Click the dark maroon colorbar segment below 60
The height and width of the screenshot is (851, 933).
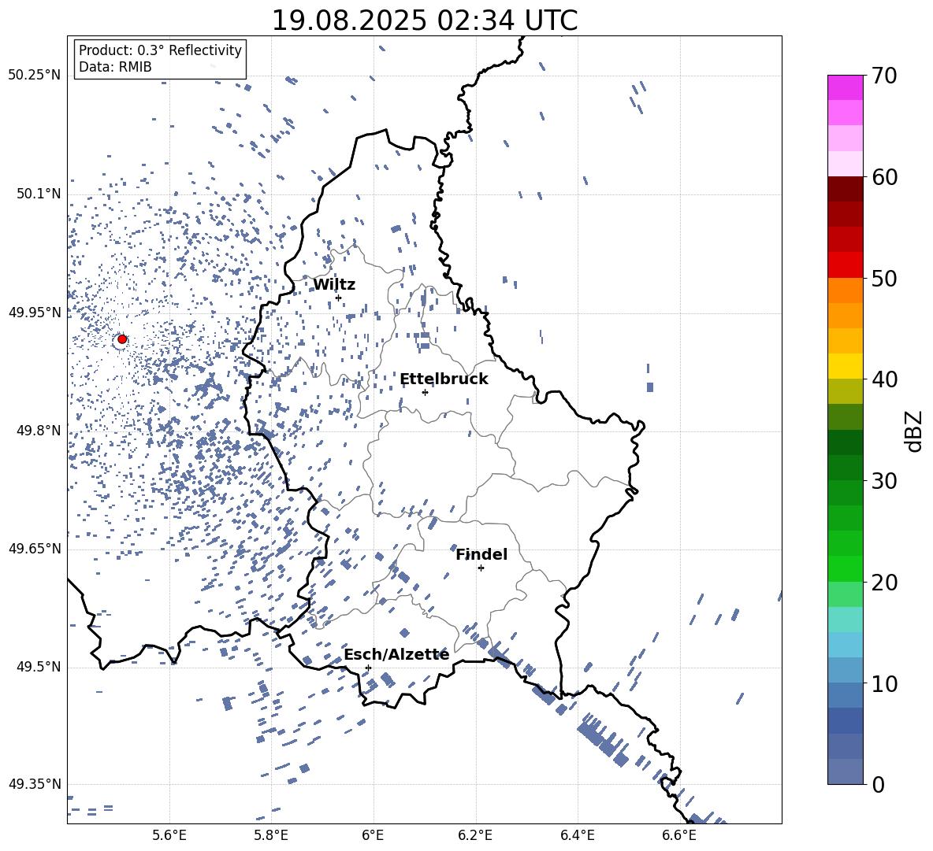tap(845, 189)
